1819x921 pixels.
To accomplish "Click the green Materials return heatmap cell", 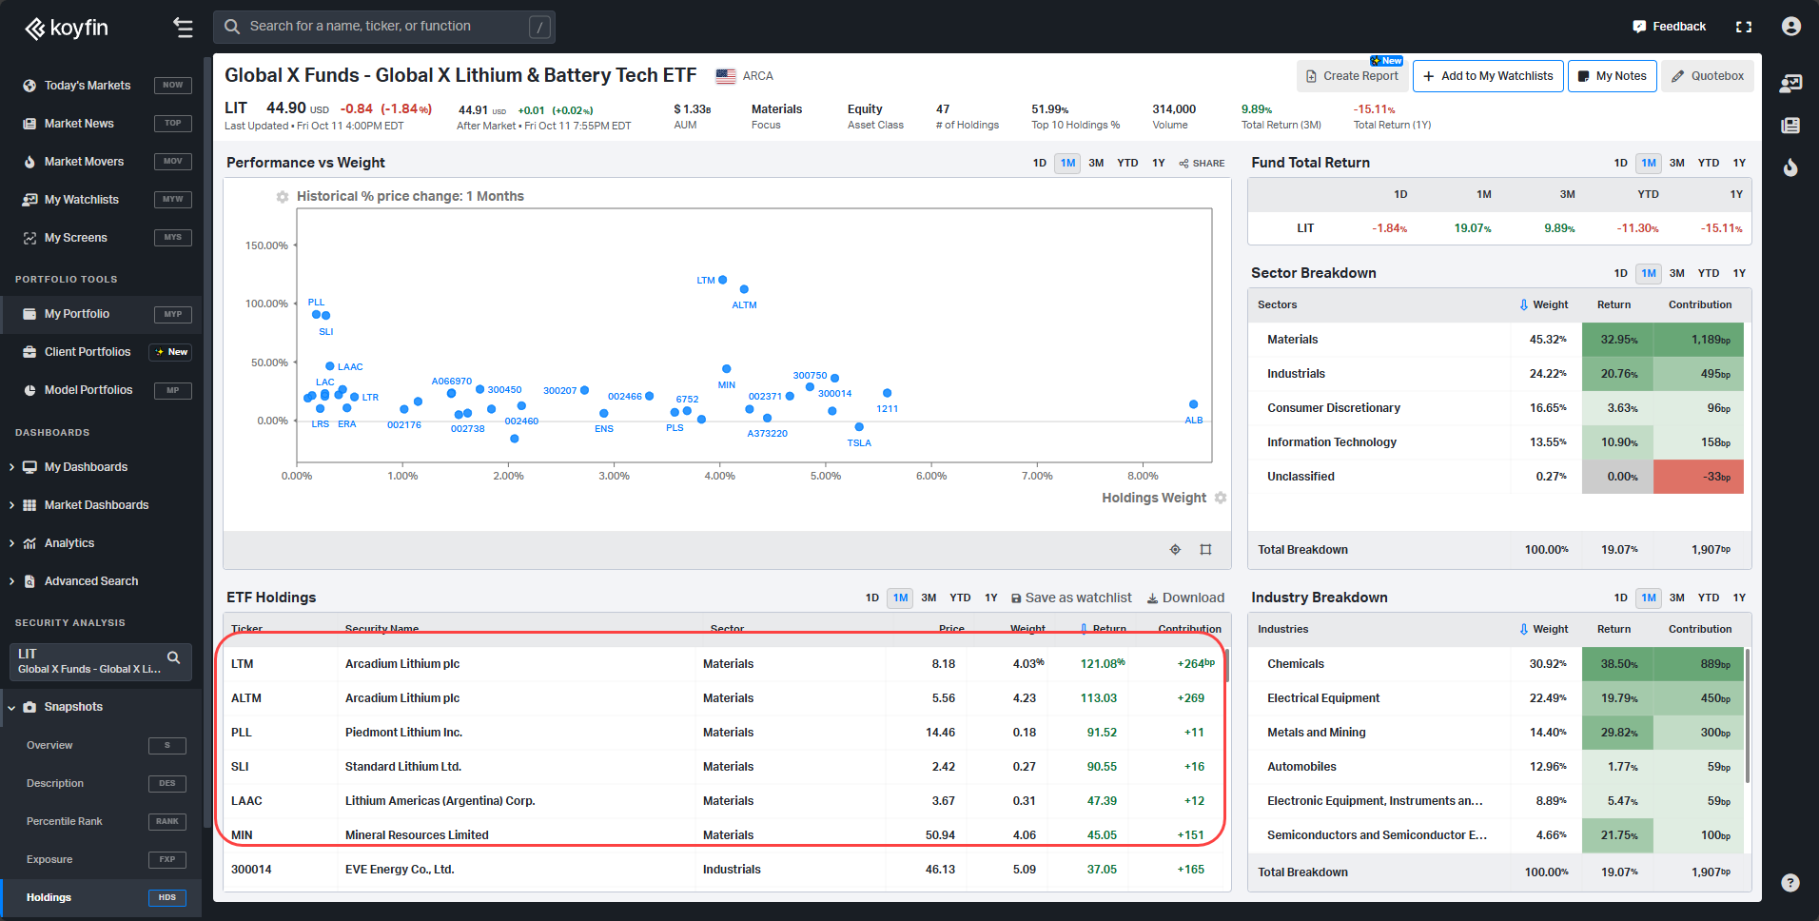I will click(x=1617, y=339).
